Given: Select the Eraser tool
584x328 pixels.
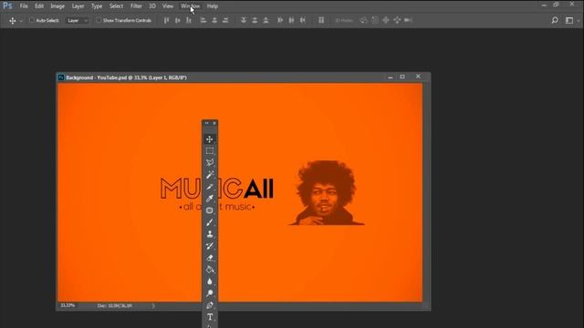Looking at the screenshot, I should (209, 258).
